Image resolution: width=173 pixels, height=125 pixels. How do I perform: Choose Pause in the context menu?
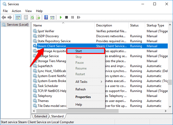tap(86, 63)
